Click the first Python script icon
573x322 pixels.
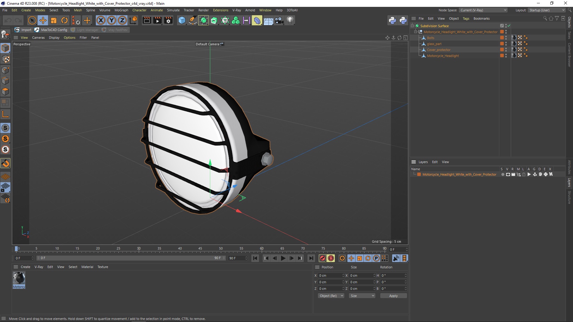(x=392, y=20)
